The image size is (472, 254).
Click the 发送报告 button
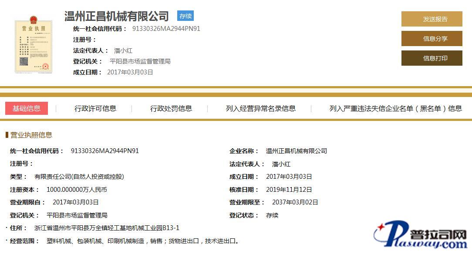(432, 19)
